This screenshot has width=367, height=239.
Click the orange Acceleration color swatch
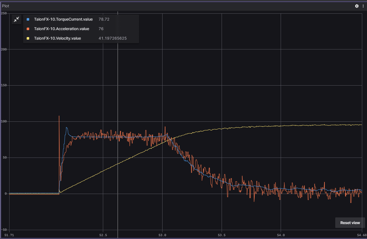[28, 29]
